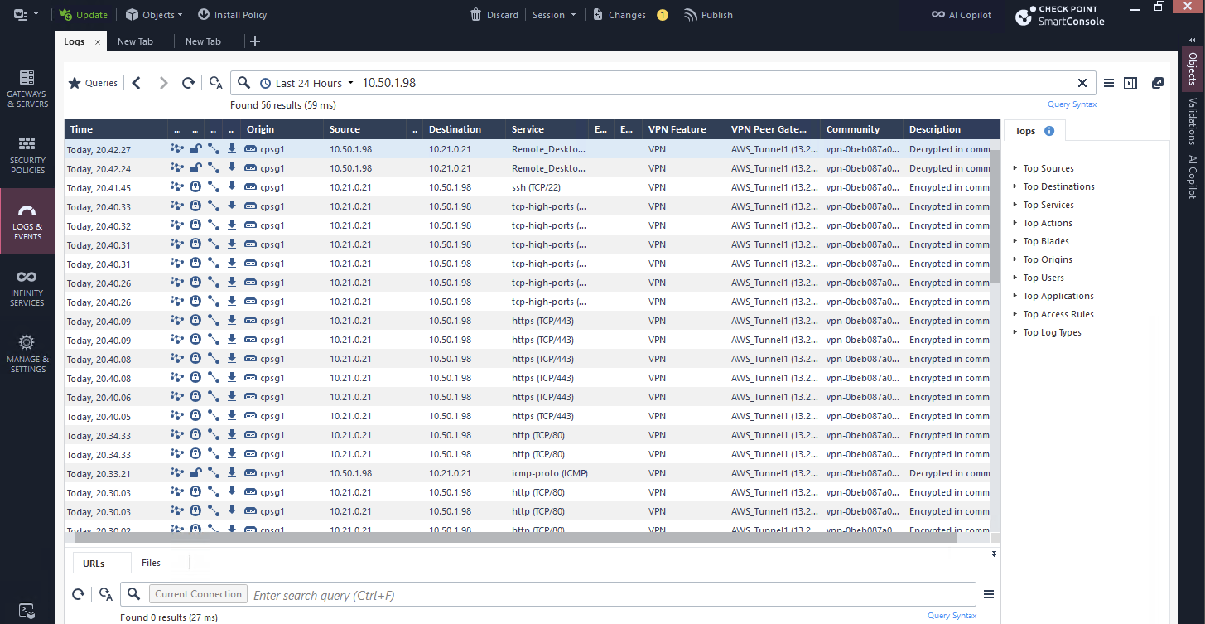Clear the 10.50.1.98 search query
The height and width of the screenshot is (624, 1205).
1082,83
